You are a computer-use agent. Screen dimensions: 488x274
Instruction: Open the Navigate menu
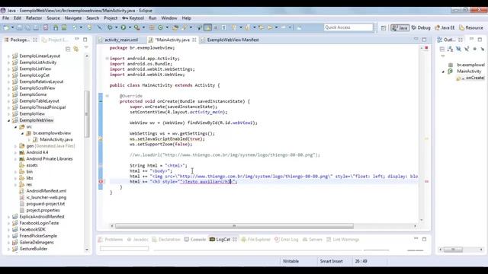(x=73, y=18)
